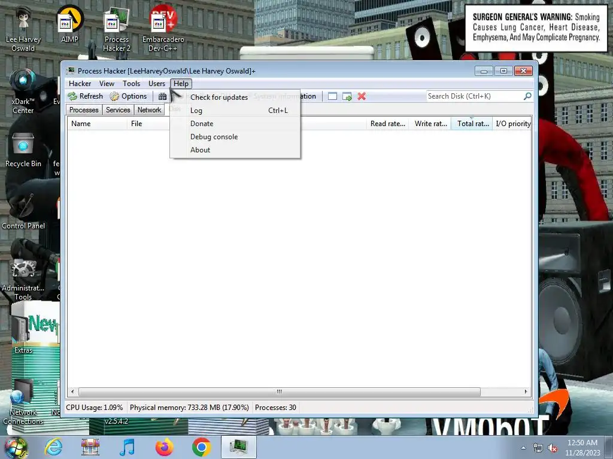Open the Users menu

(157, 84)
